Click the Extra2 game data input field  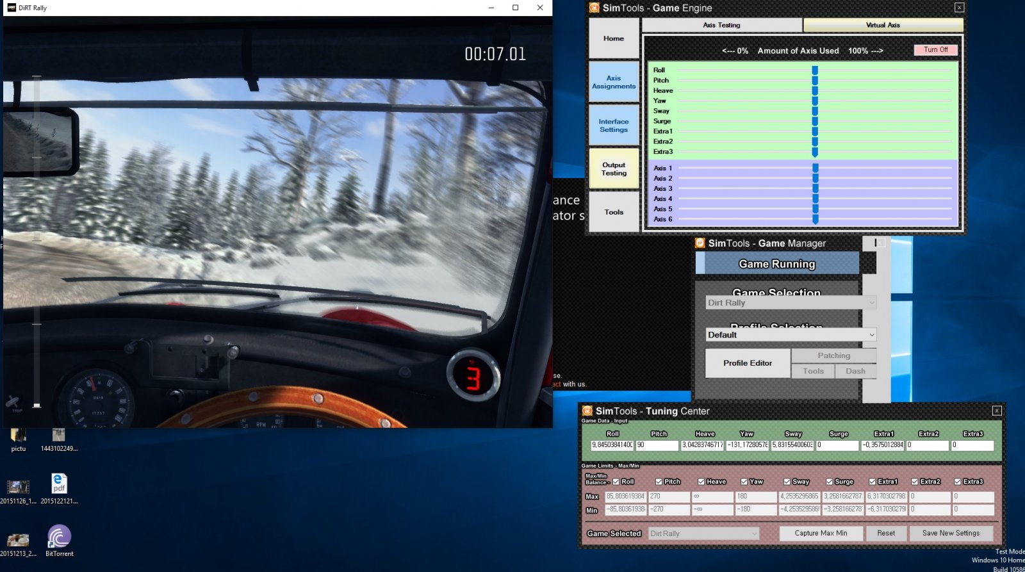tap(928, 445)
